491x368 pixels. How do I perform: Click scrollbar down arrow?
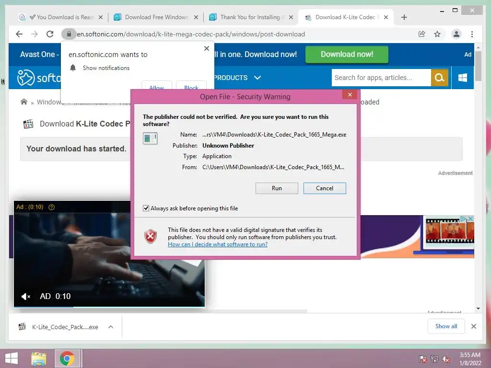[478, 309]
